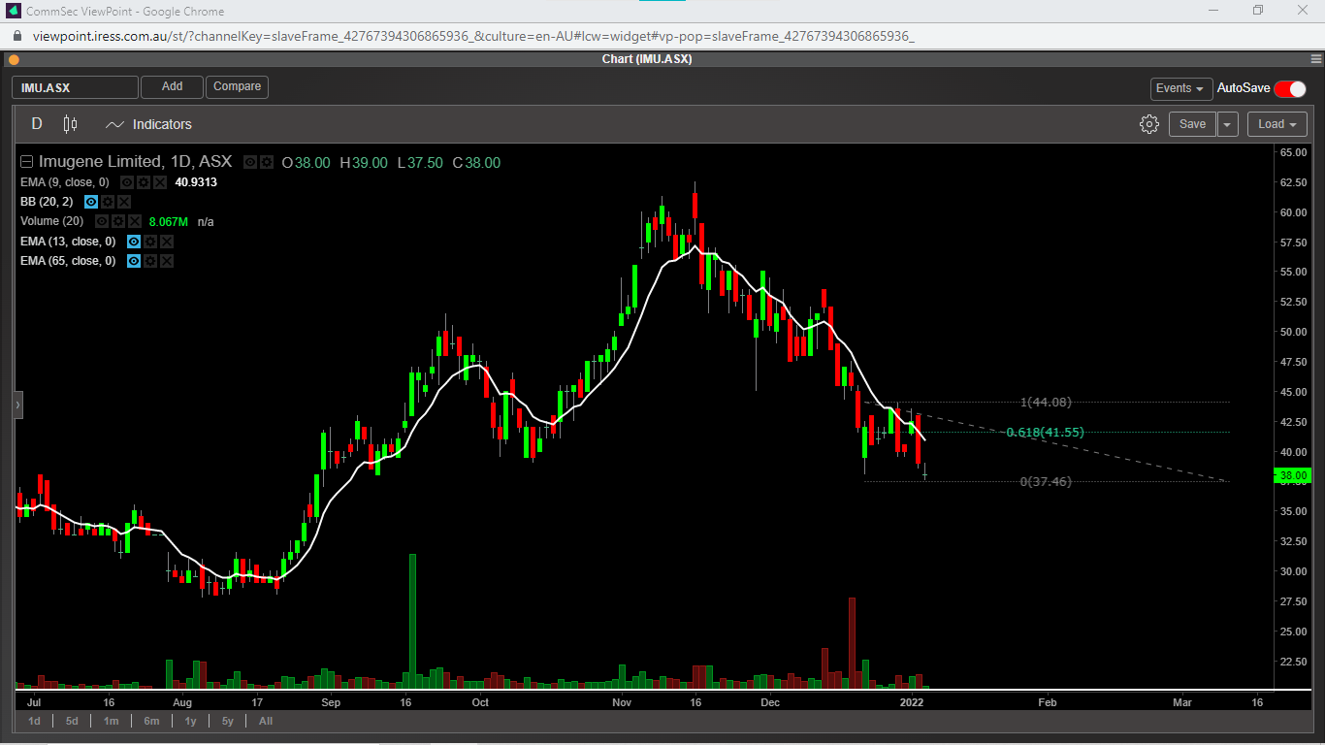Click the current price tag 38.00 on axis

click(1293, 475)
